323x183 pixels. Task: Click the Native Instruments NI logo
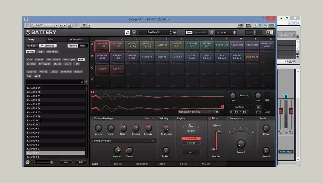[x=270, y=33]
